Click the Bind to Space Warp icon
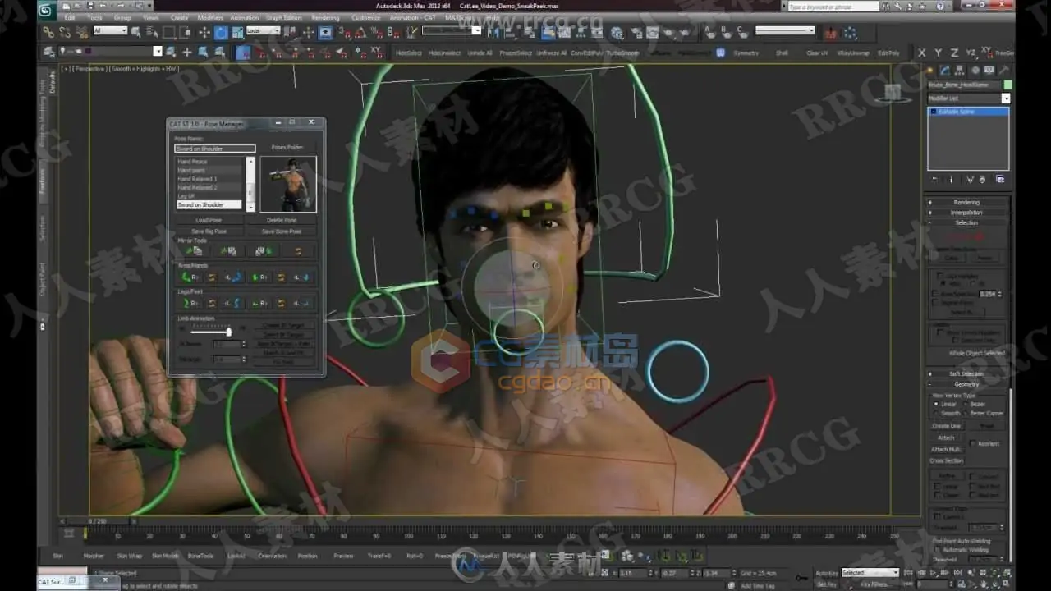The height and width of the screenshot is (591, 1051). coord(82,32)
